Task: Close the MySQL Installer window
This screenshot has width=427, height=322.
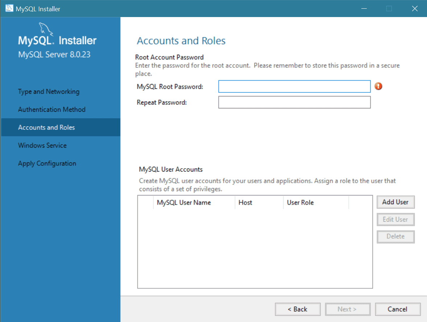Action: [x=415, y=9]
